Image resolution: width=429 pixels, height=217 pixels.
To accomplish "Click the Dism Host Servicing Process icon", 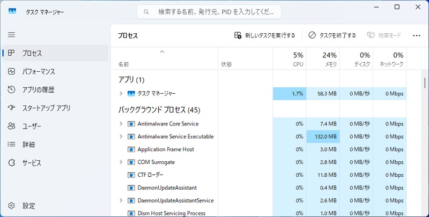I will [x=131, y=213].
